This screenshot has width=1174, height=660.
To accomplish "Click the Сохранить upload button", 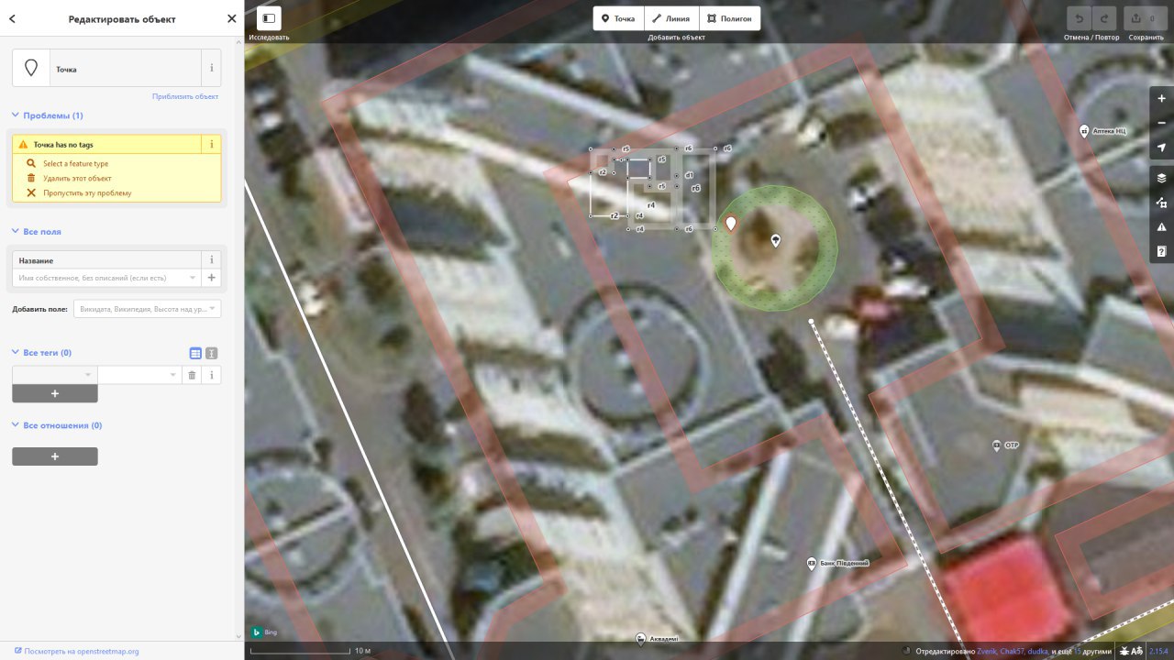I will click(x=1145, y=18).
